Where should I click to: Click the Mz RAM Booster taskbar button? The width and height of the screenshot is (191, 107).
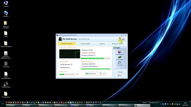(142, 106)
